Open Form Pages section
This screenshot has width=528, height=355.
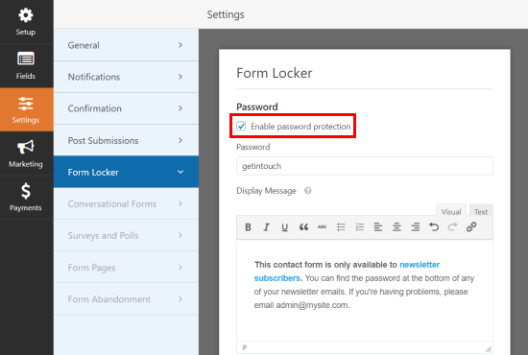[x=127, y=267]
